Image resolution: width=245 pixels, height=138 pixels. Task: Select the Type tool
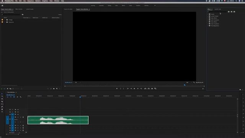(x=2, y=112)
